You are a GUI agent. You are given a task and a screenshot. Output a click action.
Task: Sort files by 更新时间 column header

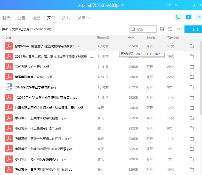click(103, 38)
